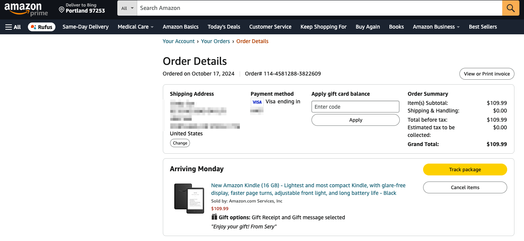
Task: Click the delivery location pin icon
Action: tap(61, 9)
